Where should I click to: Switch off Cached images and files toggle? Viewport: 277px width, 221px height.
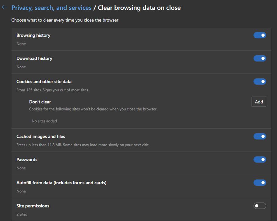tap(260, 136)
